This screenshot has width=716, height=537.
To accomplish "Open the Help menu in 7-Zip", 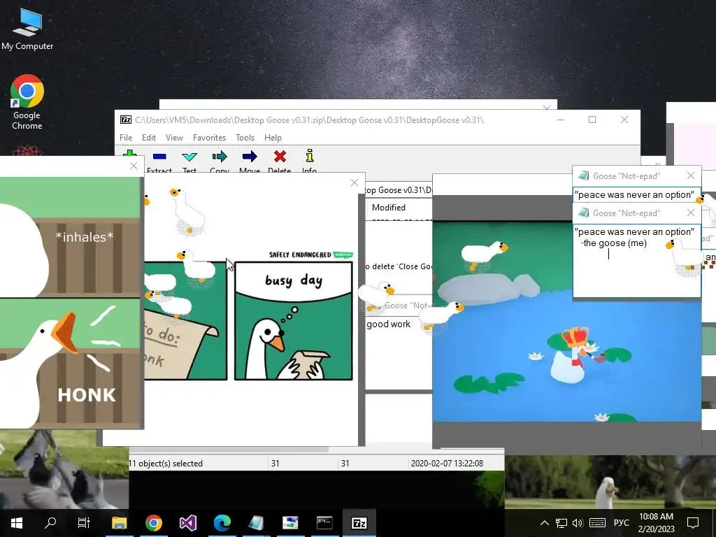I will (273, 138).
